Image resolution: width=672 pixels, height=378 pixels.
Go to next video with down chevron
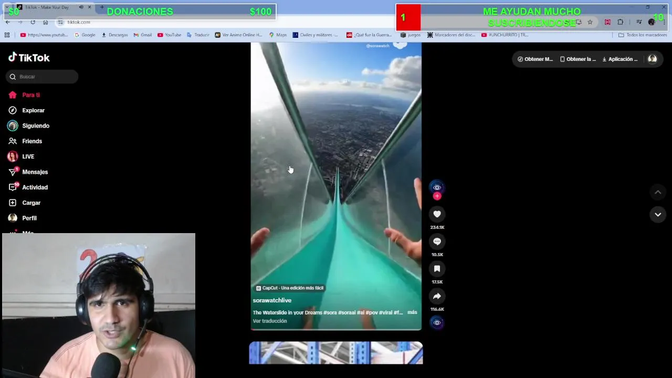coord(658,214)
